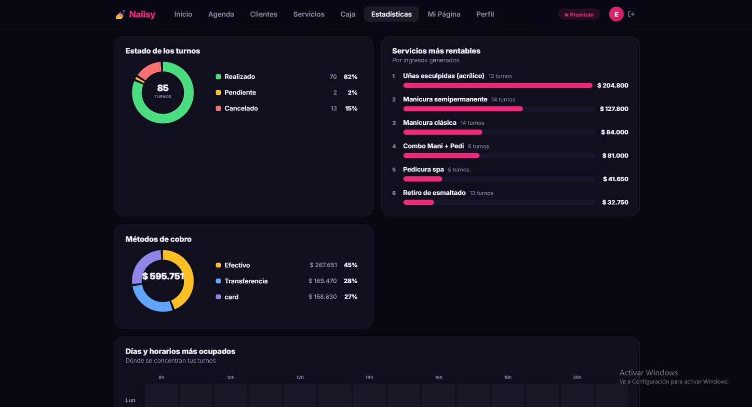Image resolution: width=752 pixels, height=407 pixels.
Task: Click the "$ 267.651" Efectivo amount
Action: tap(323, 265)
